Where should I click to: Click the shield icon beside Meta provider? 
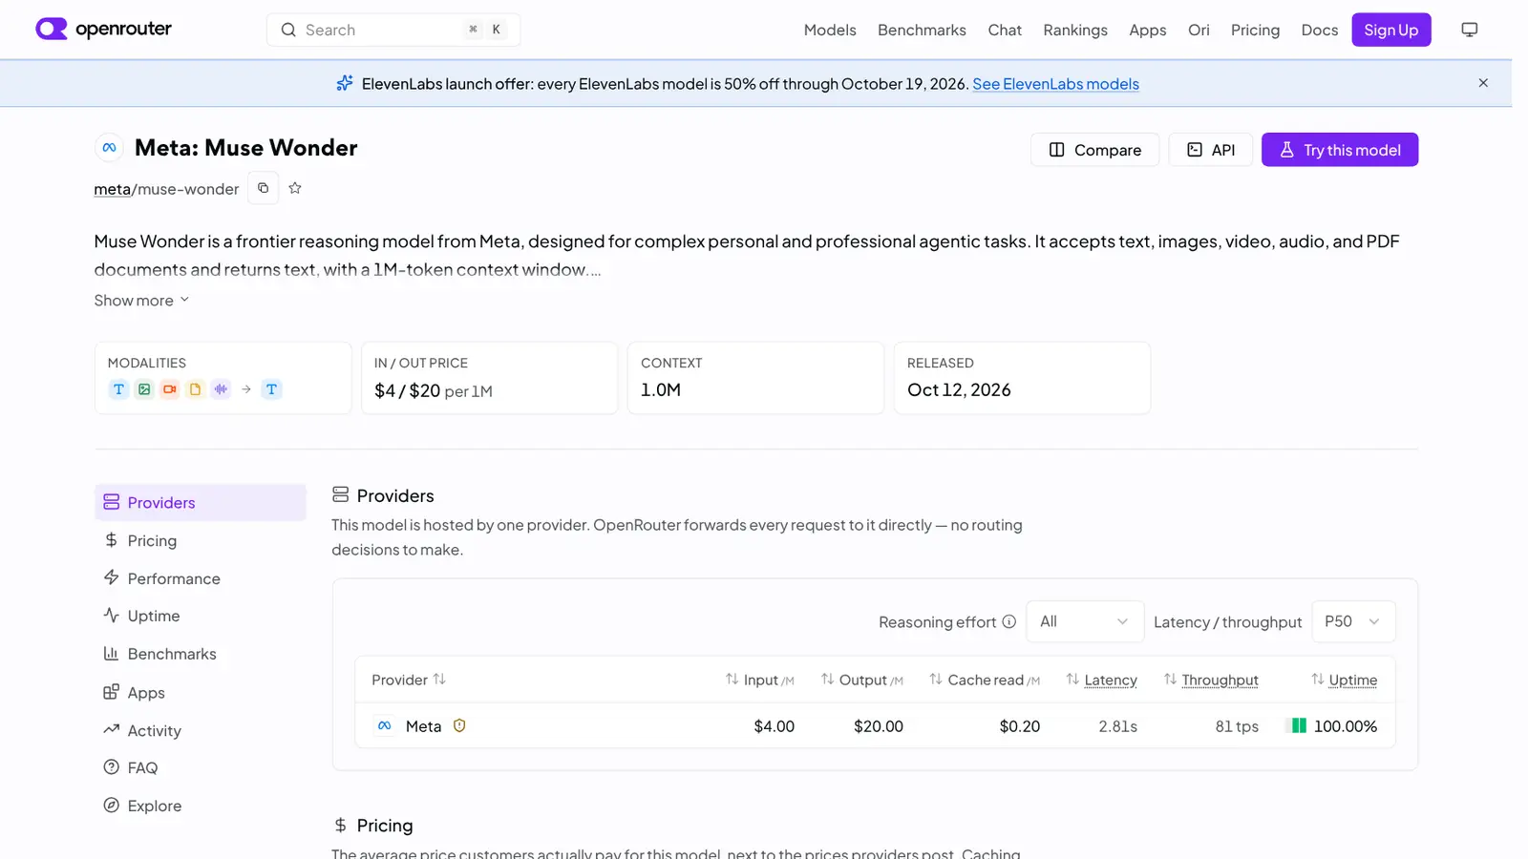point(459,725)
